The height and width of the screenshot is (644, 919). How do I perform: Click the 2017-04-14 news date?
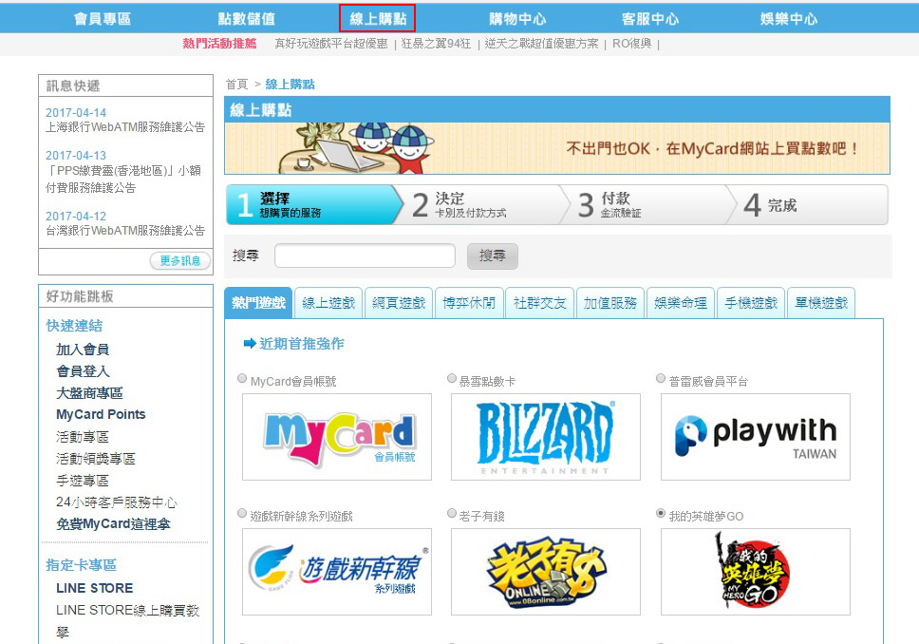[x=76, y=113]
